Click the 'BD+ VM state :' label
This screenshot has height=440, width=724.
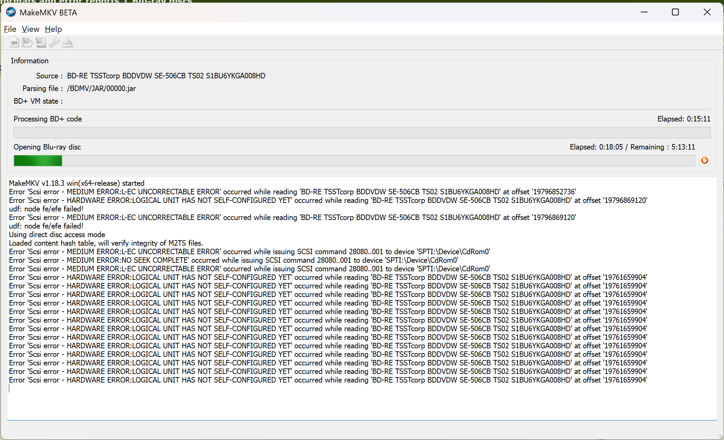pyautogui.click(x=38, y=101)
